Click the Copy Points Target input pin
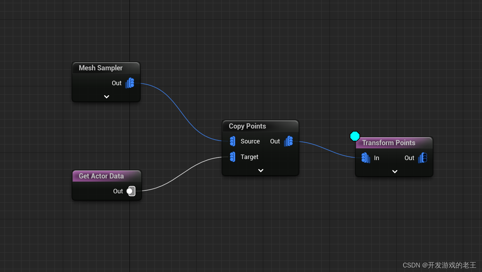 (x=232, y=157)
